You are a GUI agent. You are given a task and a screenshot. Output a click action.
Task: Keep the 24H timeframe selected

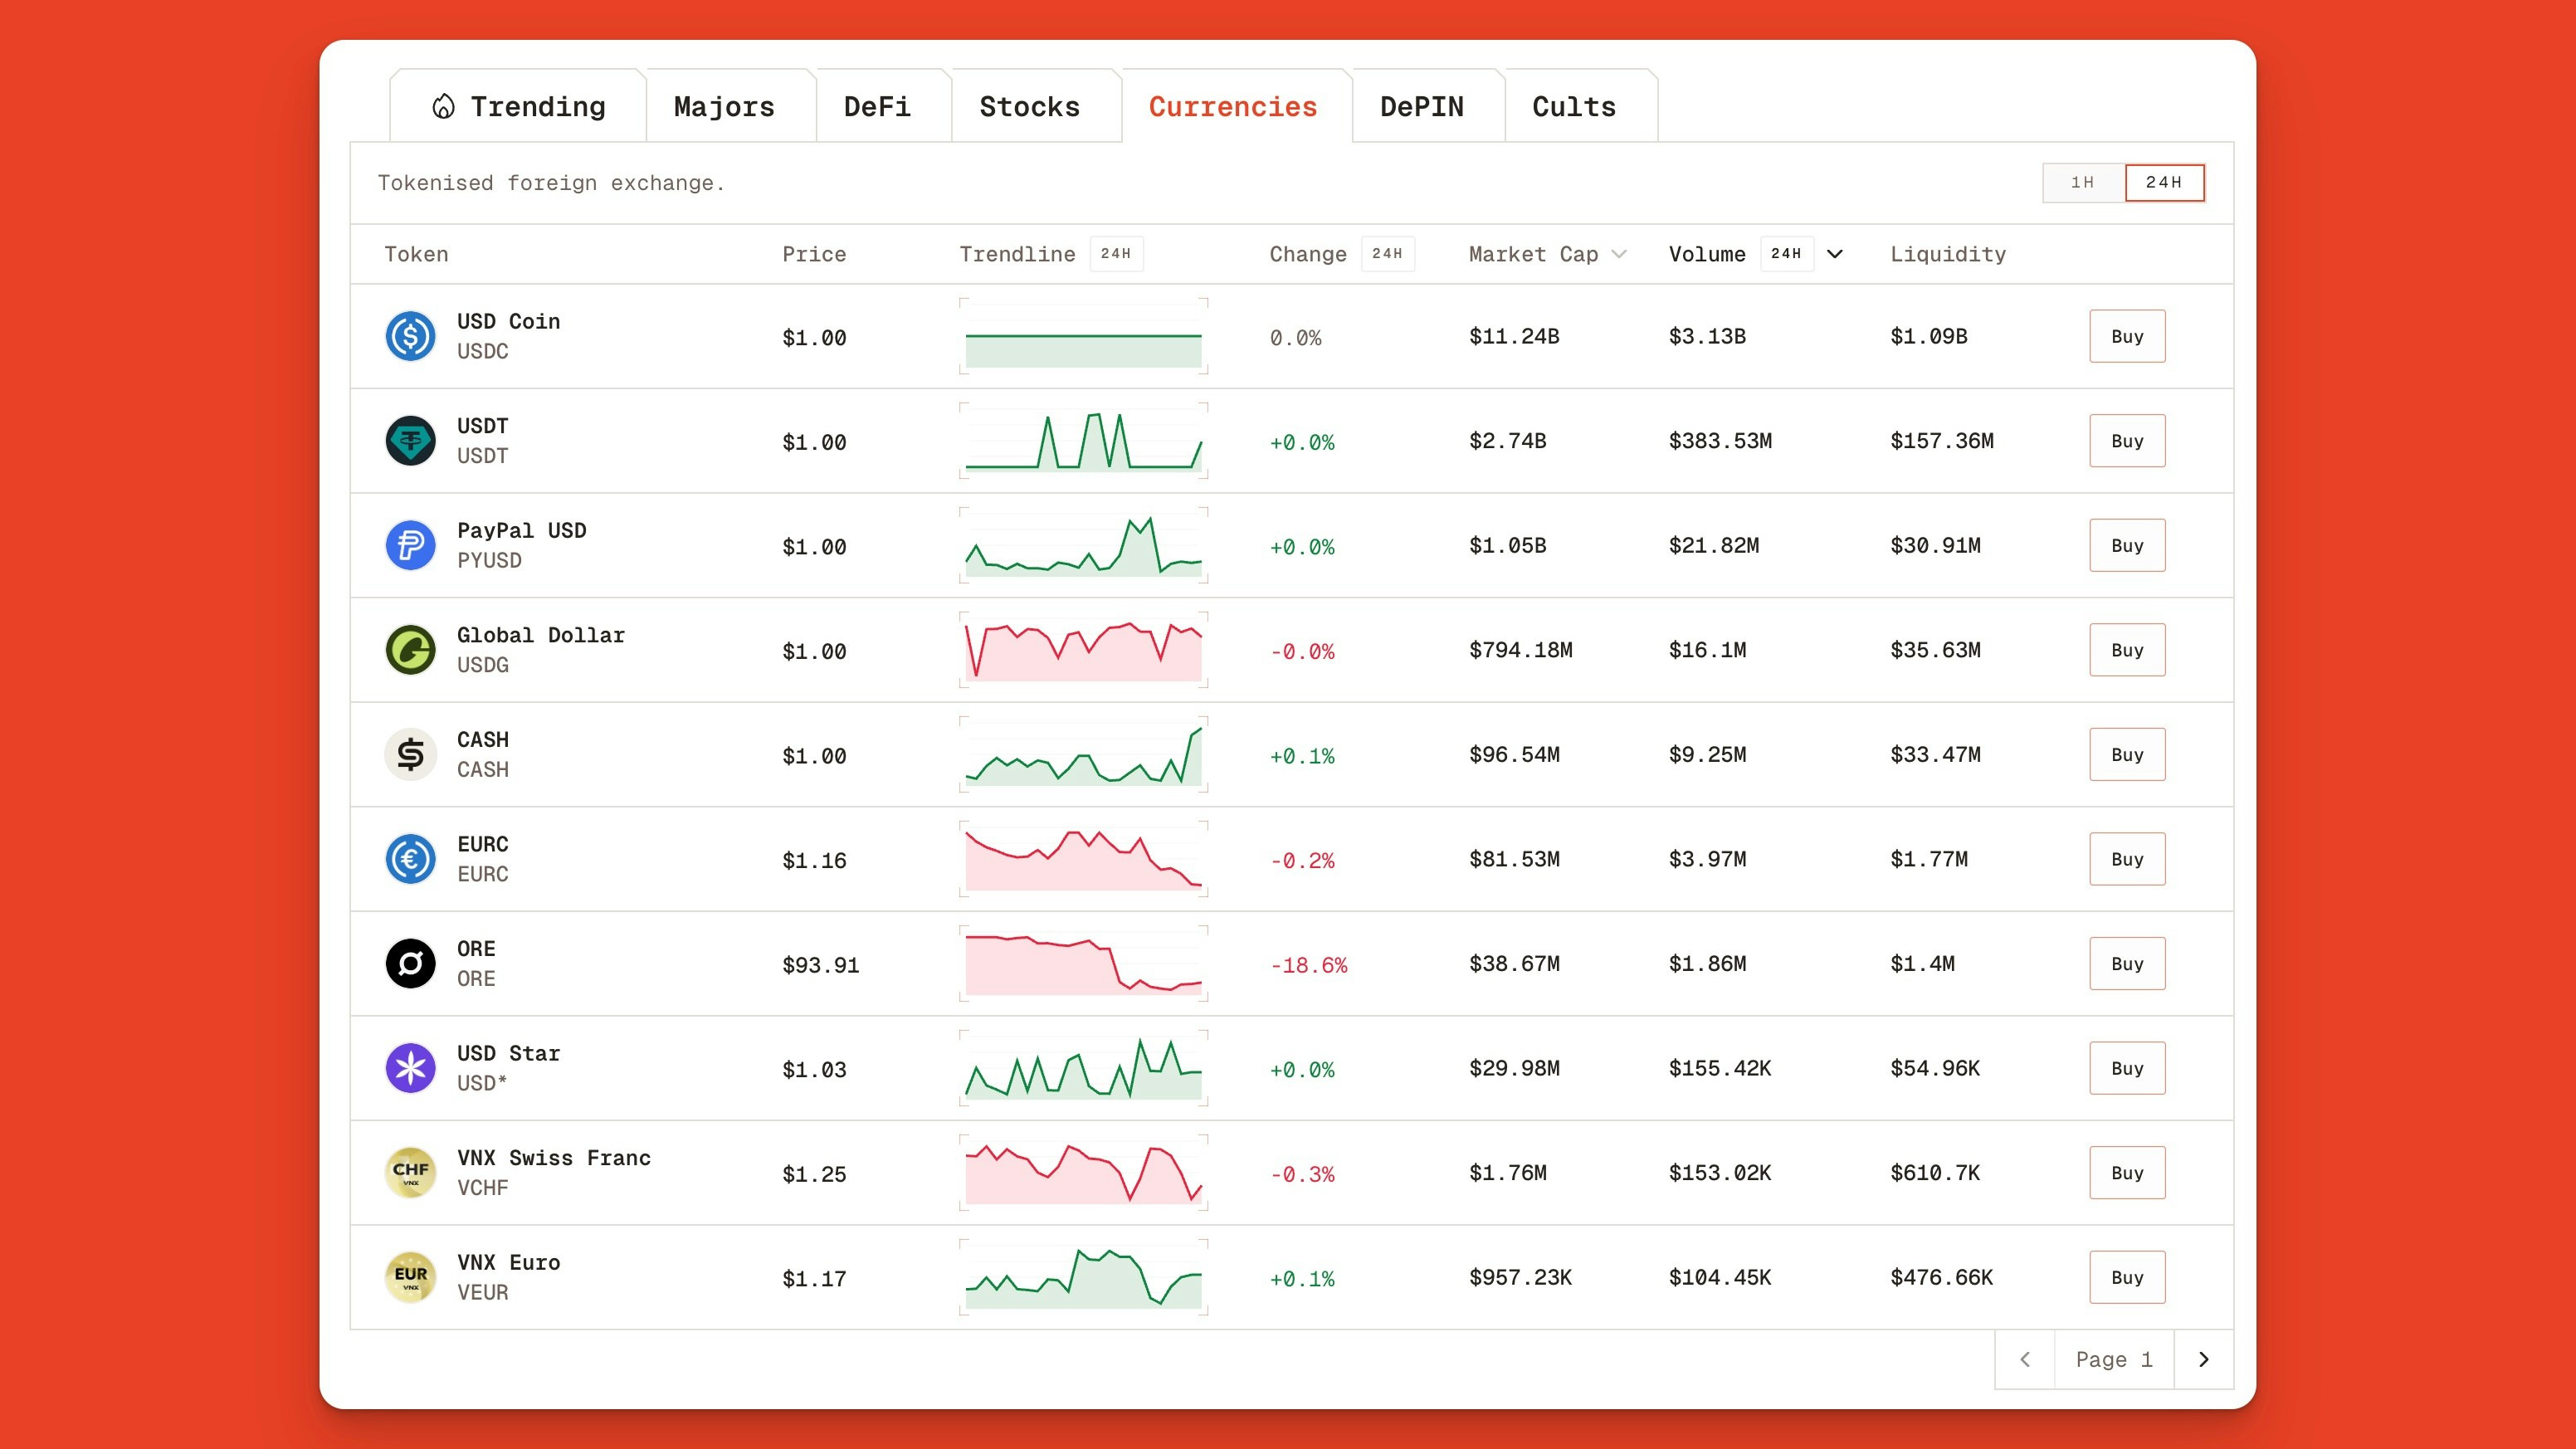[2165, 182]
